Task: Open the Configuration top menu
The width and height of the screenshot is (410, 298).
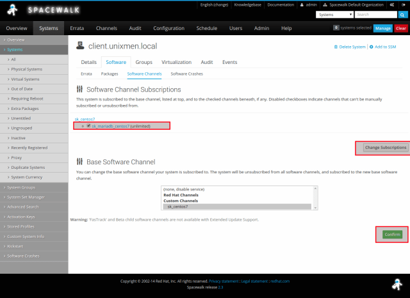Action: point(168,28)
